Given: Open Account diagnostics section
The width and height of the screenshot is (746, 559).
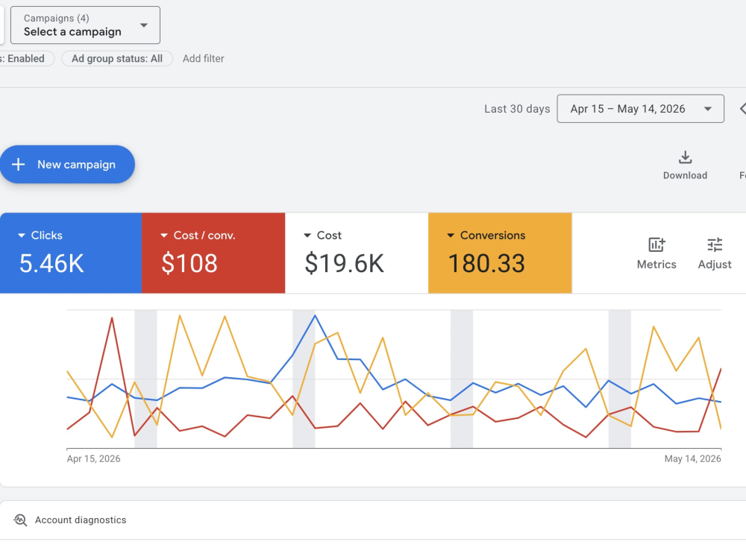Looking at the screenshot, I should point(373,520).
